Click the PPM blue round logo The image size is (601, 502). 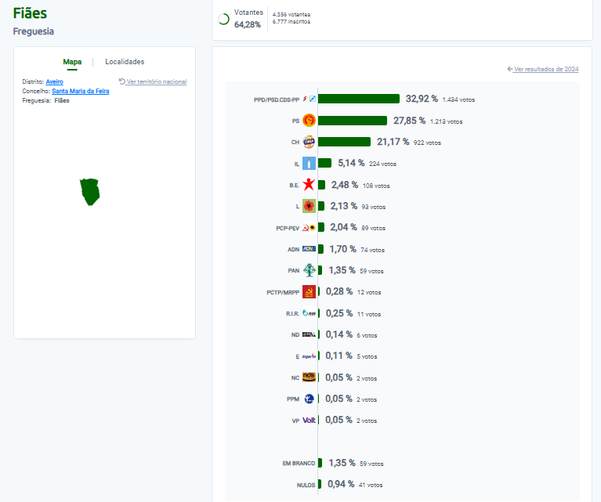coord(309,399)
